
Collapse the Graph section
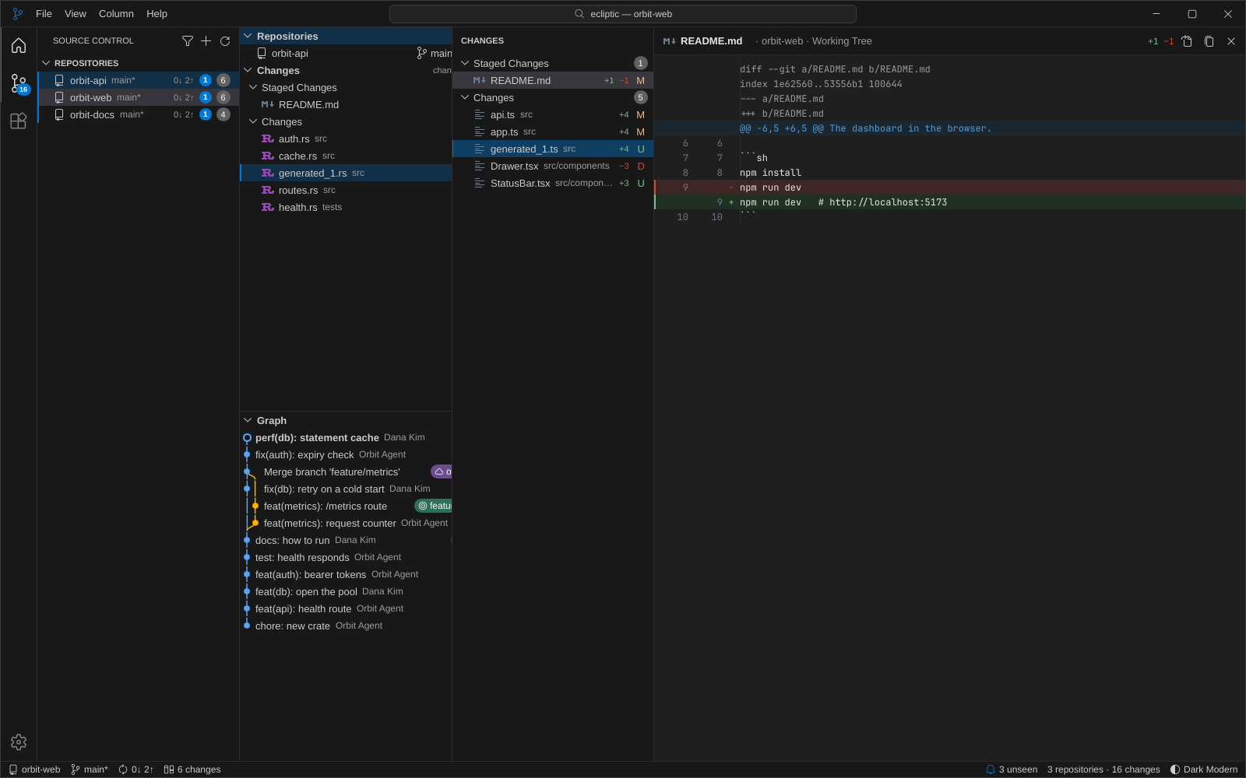[x=248, y=420]
